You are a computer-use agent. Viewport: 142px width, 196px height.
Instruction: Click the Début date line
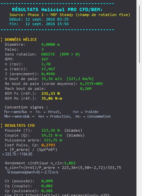point(39,19)
